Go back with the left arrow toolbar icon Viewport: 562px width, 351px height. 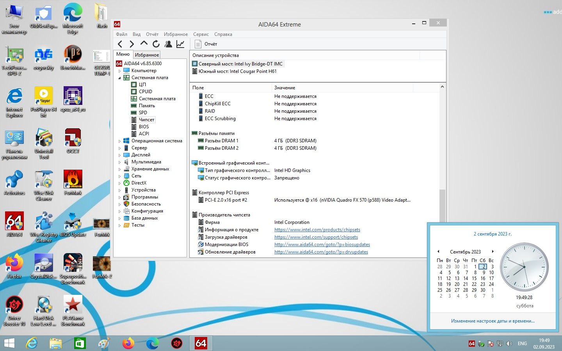120,44
